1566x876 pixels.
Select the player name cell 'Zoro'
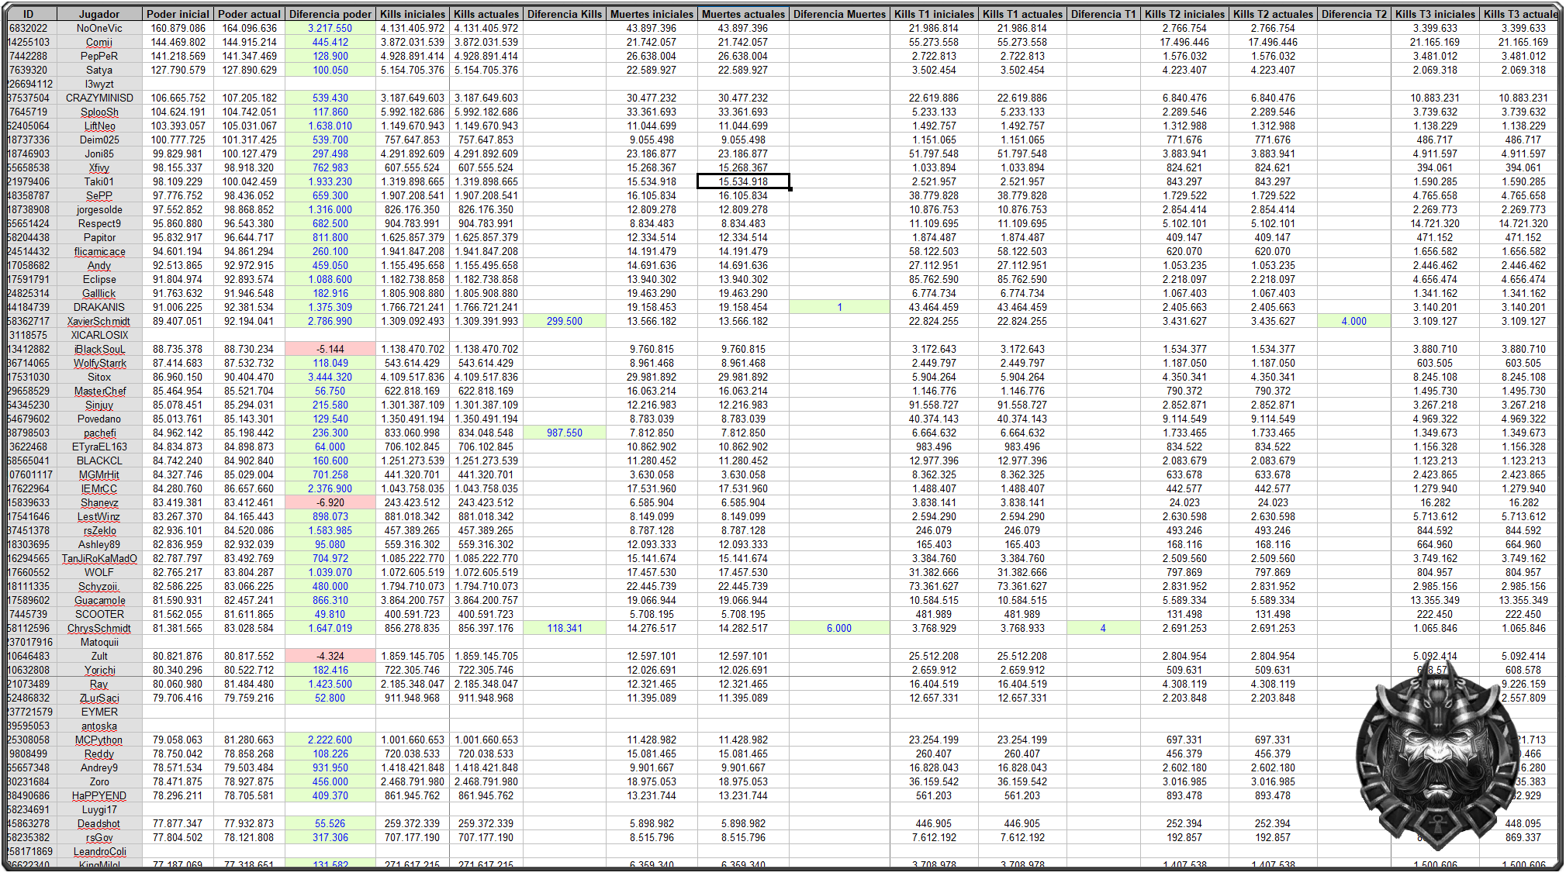99,781
